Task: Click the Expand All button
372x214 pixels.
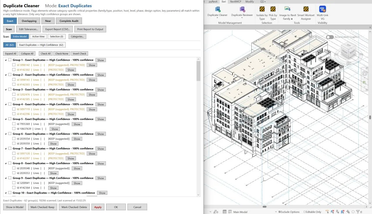Action: [11, 54]
